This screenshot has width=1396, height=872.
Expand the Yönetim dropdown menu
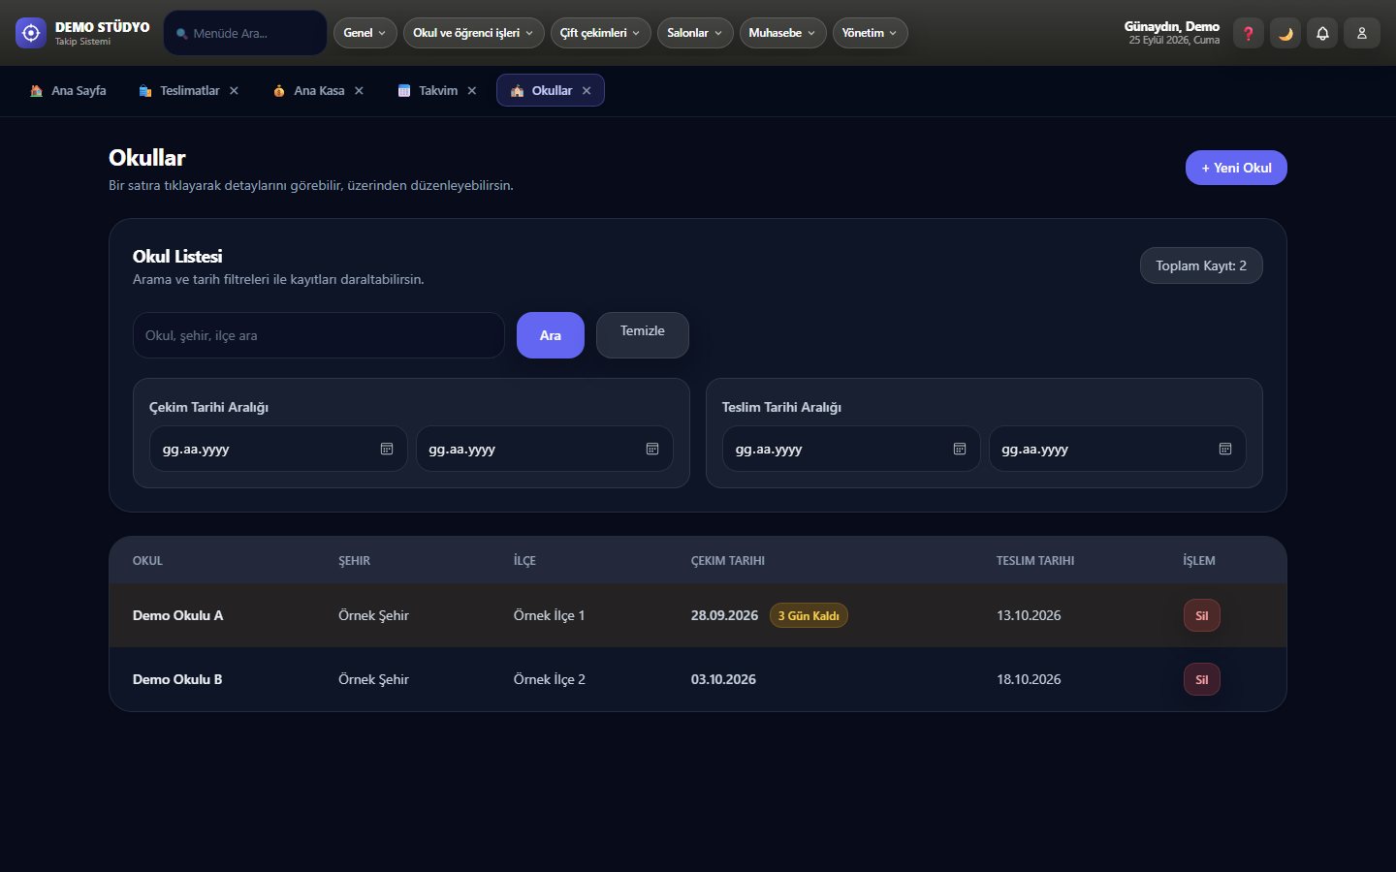tap(870, 33)
